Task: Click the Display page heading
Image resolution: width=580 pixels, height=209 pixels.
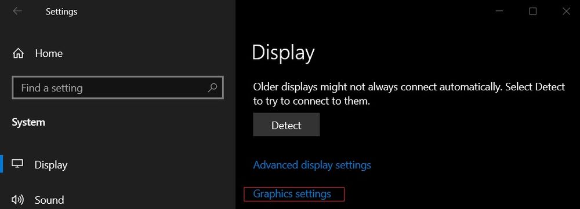Action: [283, 53]
